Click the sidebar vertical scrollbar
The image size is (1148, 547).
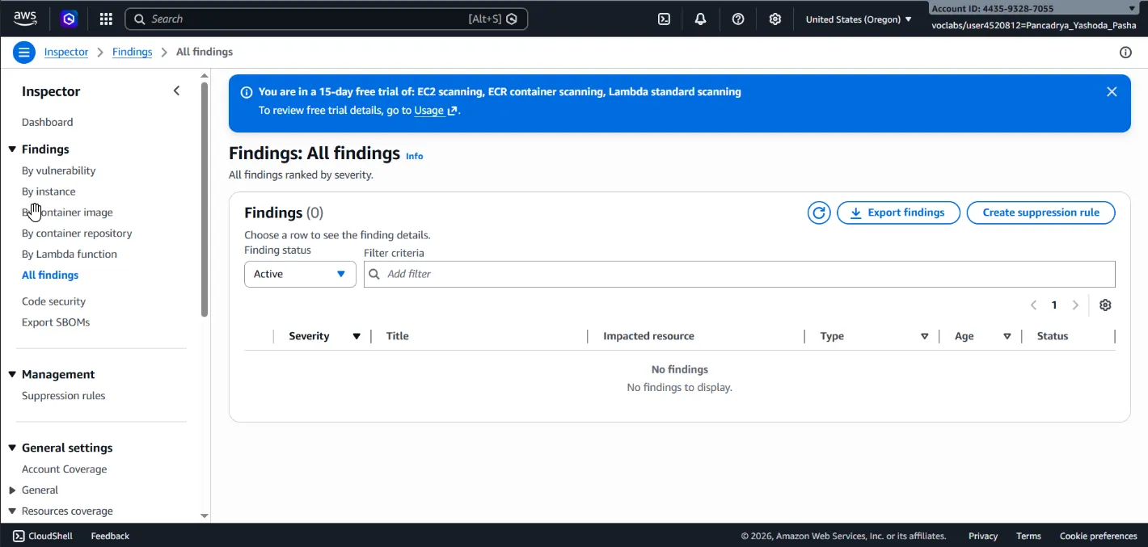click(x=205, y=198)
